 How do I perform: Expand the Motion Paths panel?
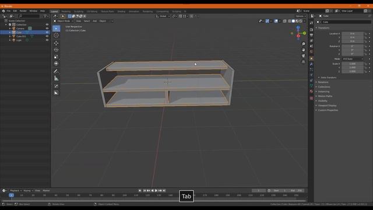click(x=325, y=96)
